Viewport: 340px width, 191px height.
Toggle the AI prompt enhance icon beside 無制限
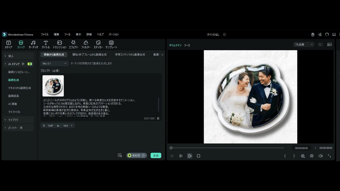tap(120, 155)
